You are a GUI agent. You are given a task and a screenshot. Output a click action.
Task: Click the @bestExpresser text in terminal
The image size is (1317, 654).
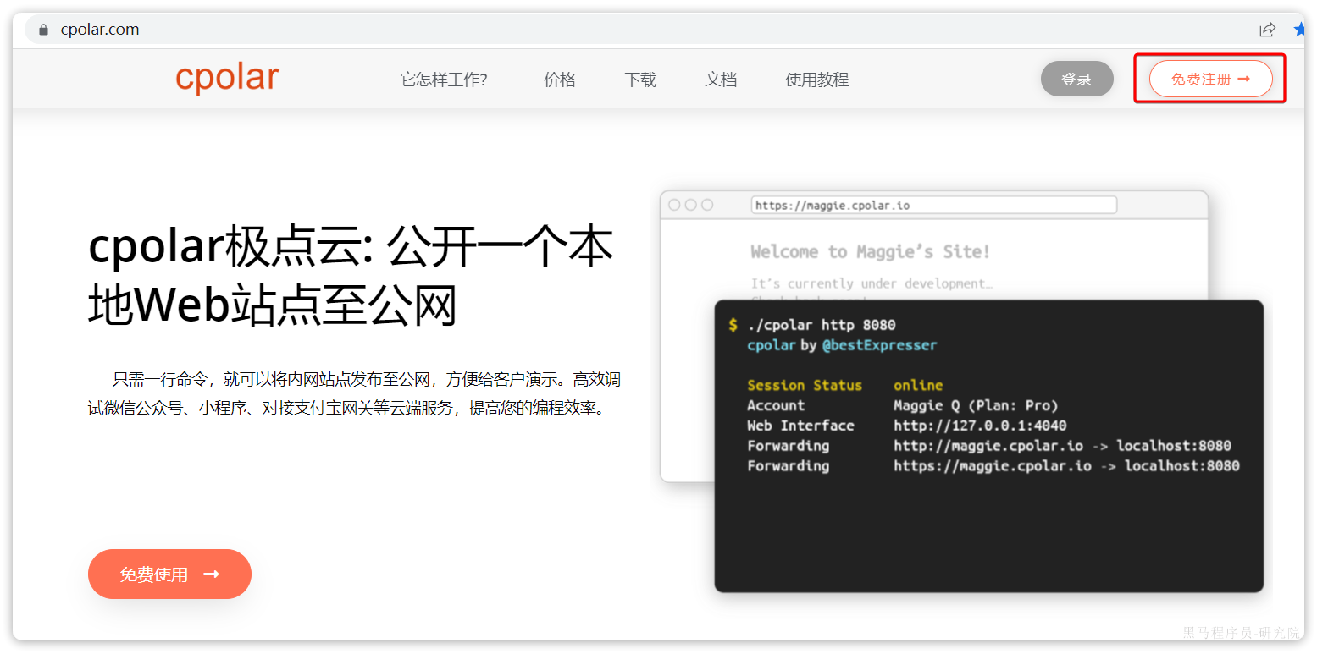tap(880, 345)
